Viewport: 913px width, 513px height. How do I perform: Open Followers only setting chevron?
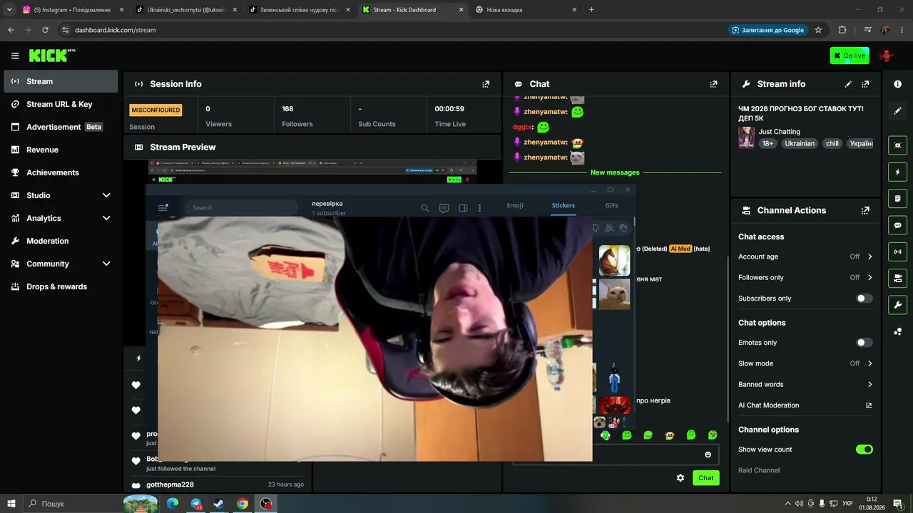[869, 277]
